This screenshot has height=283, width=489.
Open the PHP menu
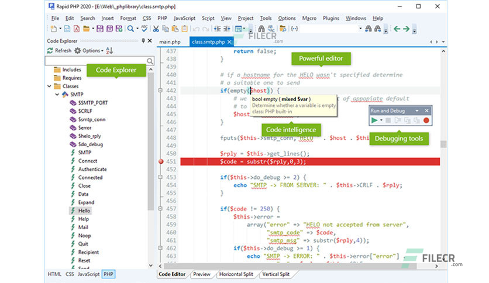click(162, 18)
